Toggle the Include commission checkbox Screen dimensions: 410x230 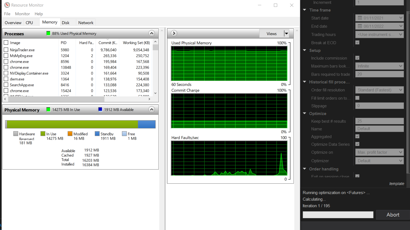point(357,58)
